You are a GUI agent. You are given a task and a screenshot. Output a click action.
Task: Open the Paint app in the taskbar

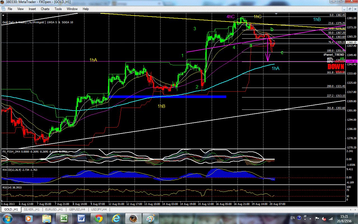151,218
